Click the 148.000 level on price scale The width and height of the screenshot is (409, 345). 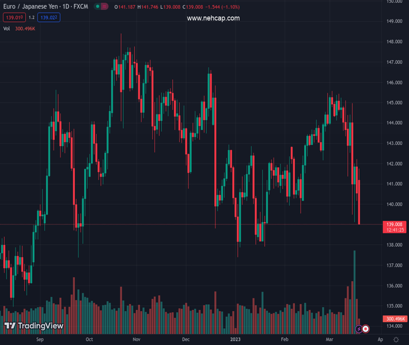pos(395,42)
